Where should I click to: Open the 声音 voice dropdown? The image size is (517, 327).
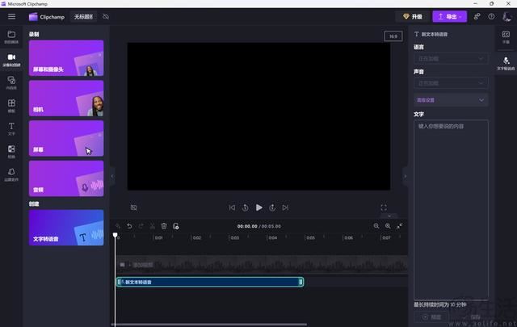tap(451, 83)
